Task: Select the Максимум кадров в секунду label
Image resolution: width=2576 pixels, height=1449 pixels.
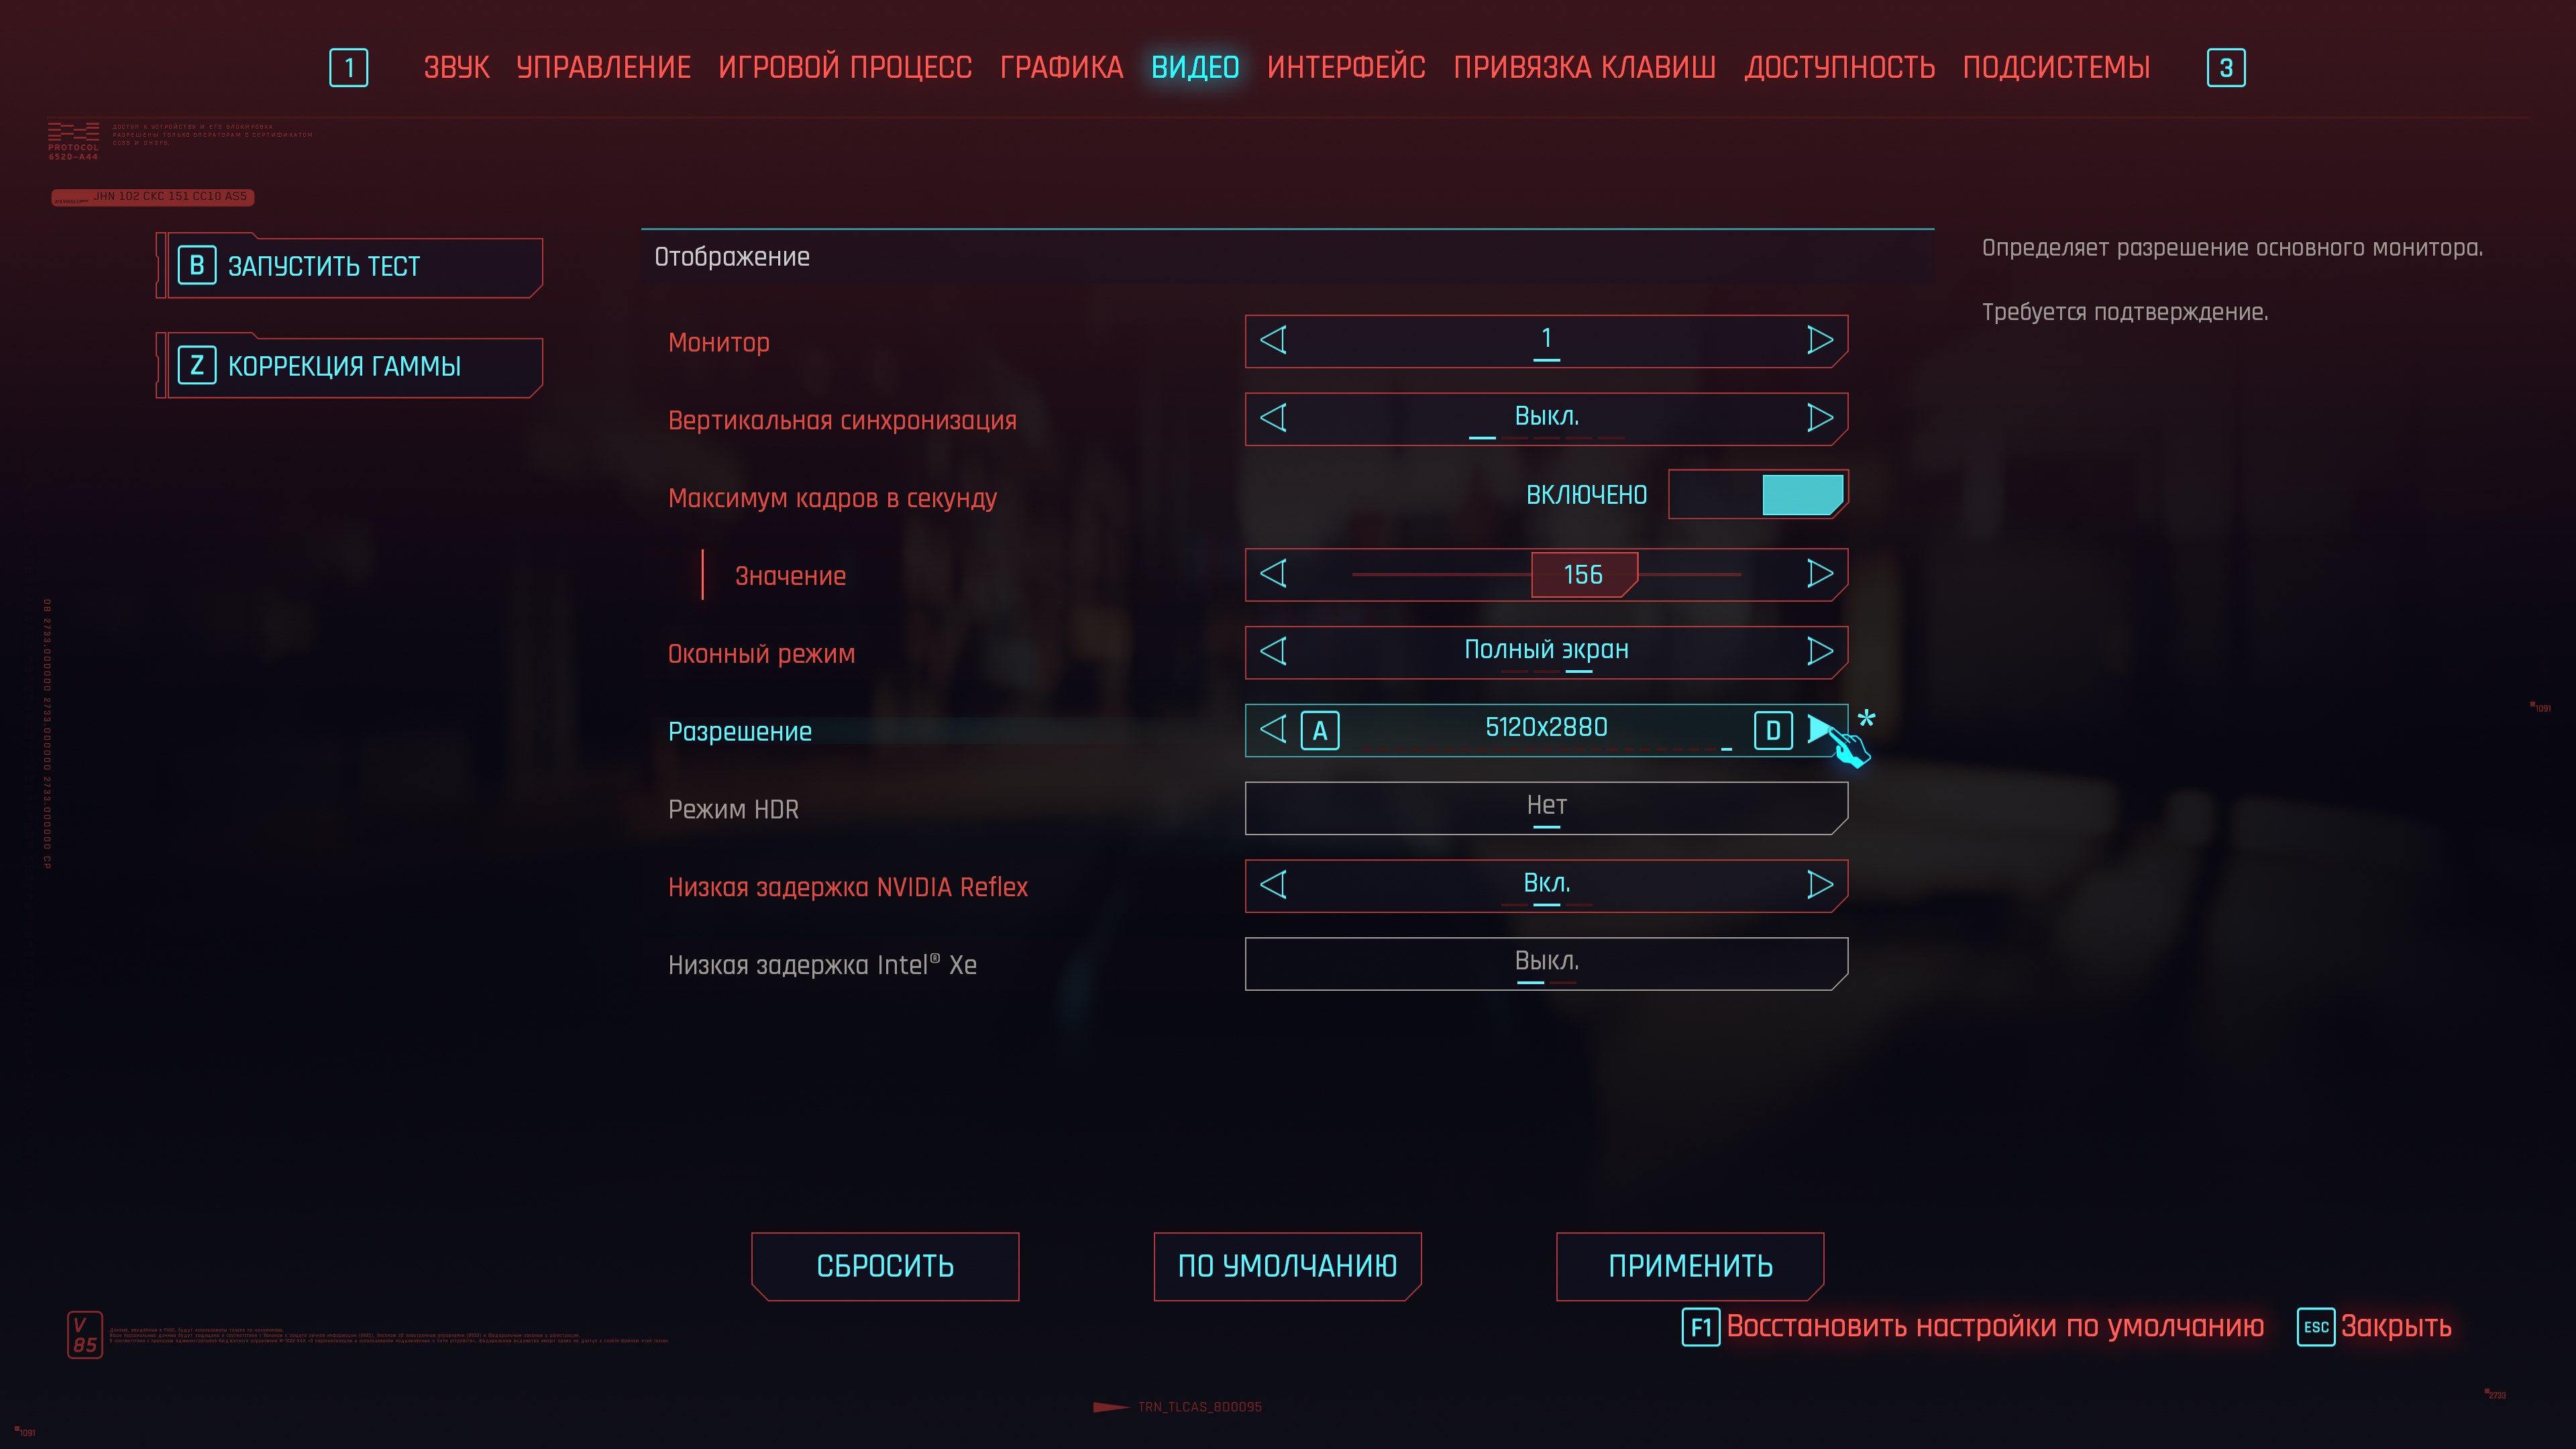Action: click(x=833, y=499)
